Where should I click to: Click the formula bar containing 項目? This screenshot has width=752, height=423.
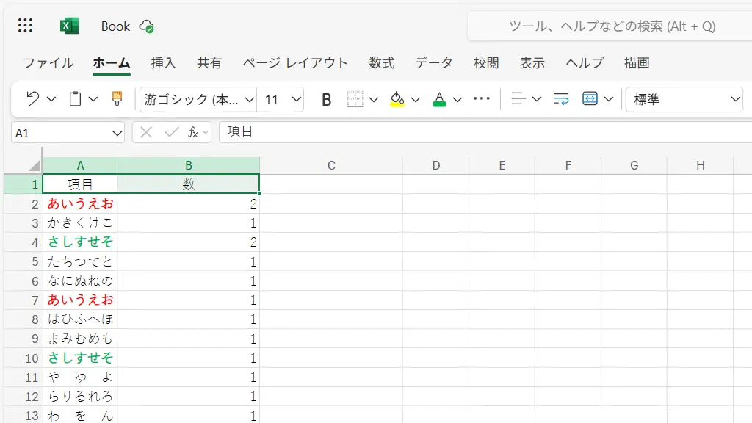485,132
